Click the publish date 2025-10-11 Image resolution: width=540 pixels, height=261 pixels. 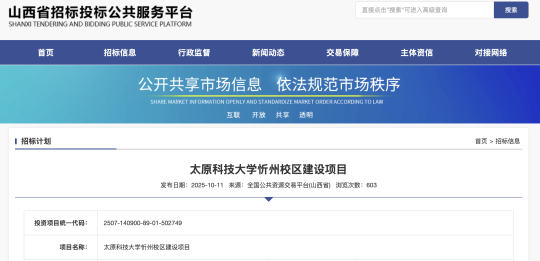pyautogui.click(x=207, y=185)
